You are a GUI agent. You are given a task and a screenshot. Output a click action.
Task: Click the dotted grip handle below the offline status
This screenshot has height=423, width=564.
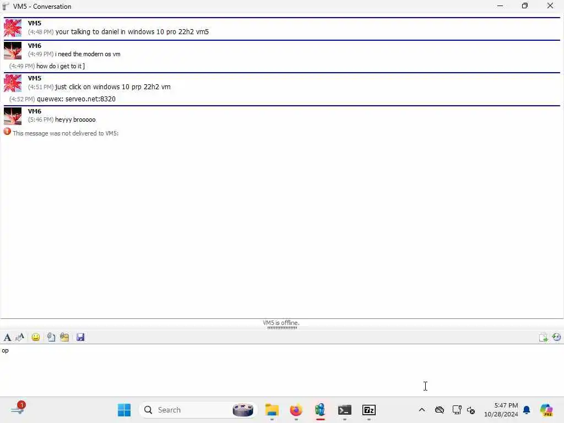[x=282, y=328]
